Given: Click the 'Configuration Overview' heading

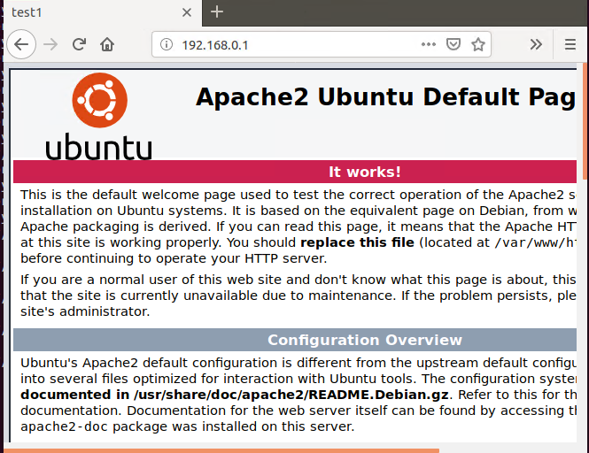Looking at the screenshot, I should [364, 340].
